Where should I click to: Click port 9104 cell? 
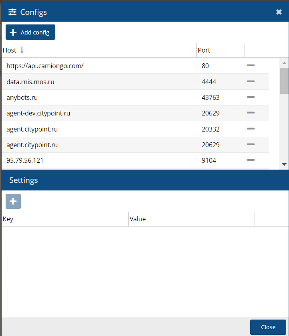pos(209,160)
